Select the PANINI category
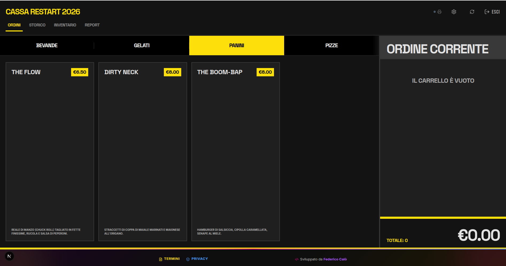 click(237, 45)
